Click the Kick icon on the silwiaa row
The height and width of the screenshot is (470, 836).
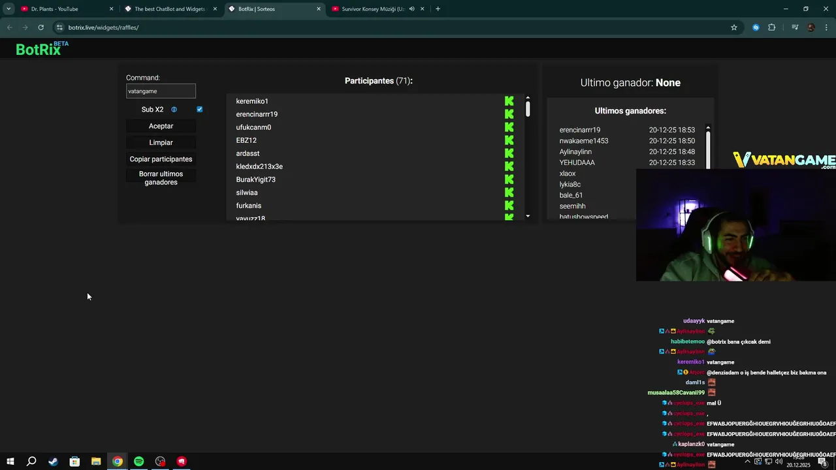pyautogui.click(x=509, y=193)
